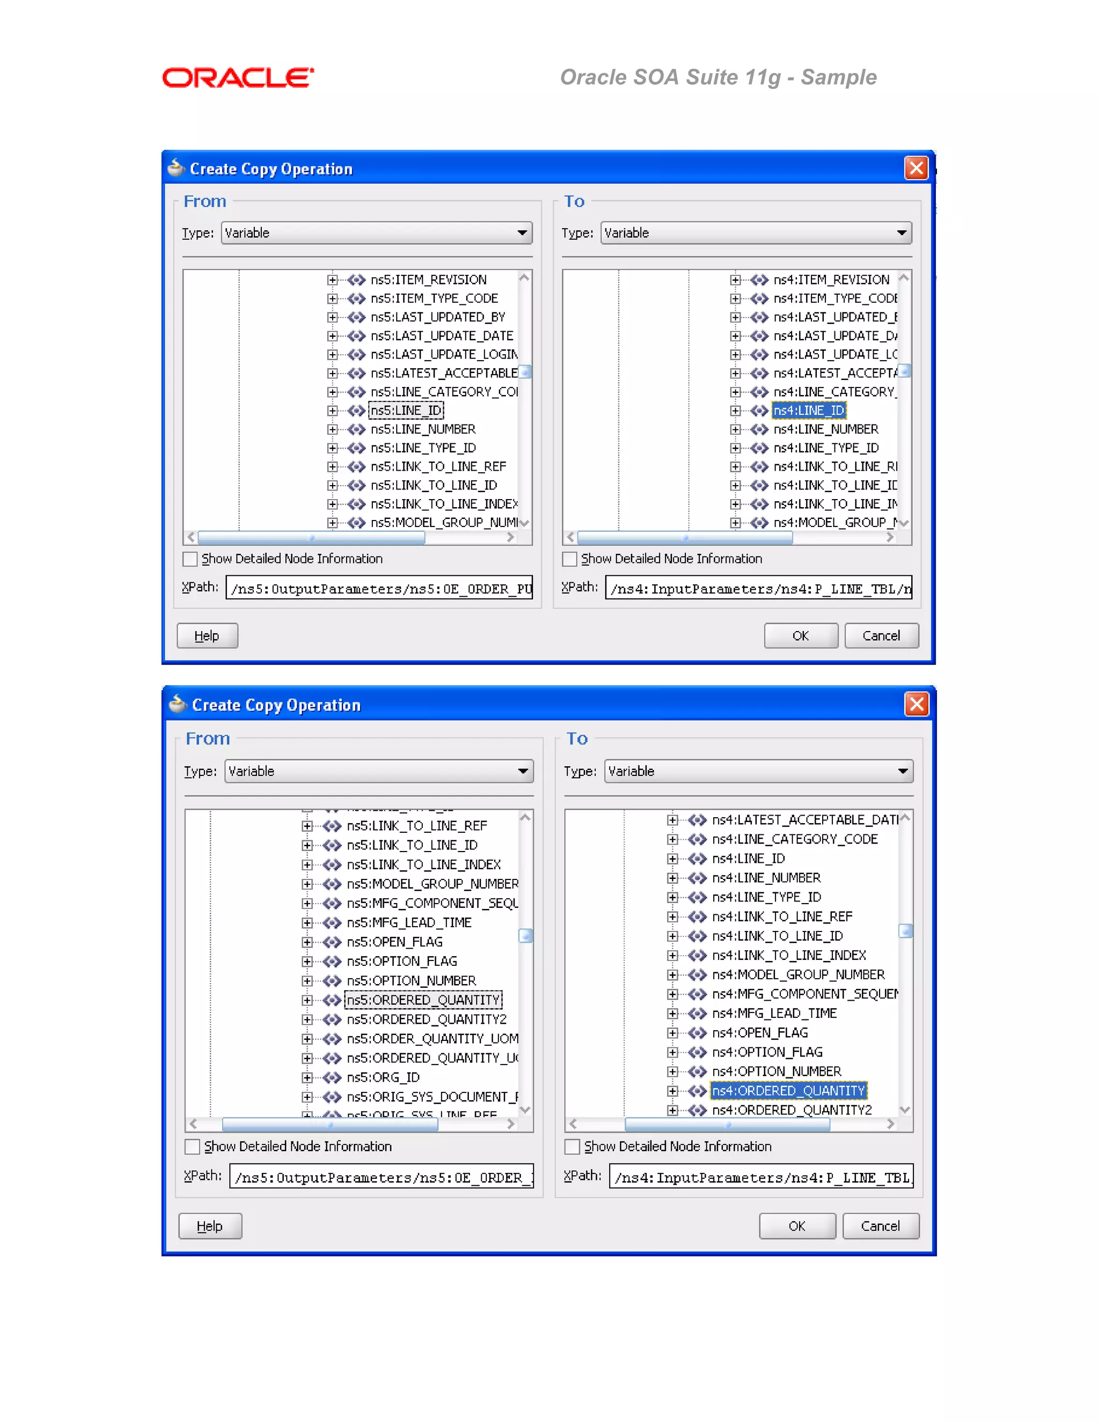1099x1422 pixels.
Task: Select ns4:LINE_ID row in bottom To tree
Action: point(749,859)
